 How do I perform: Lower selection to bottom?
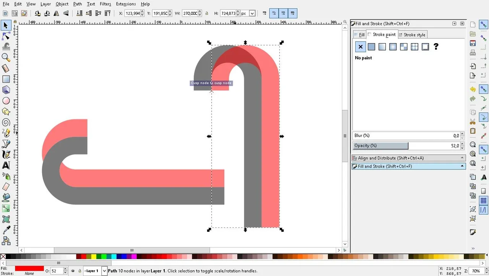[x=79, y=13]
